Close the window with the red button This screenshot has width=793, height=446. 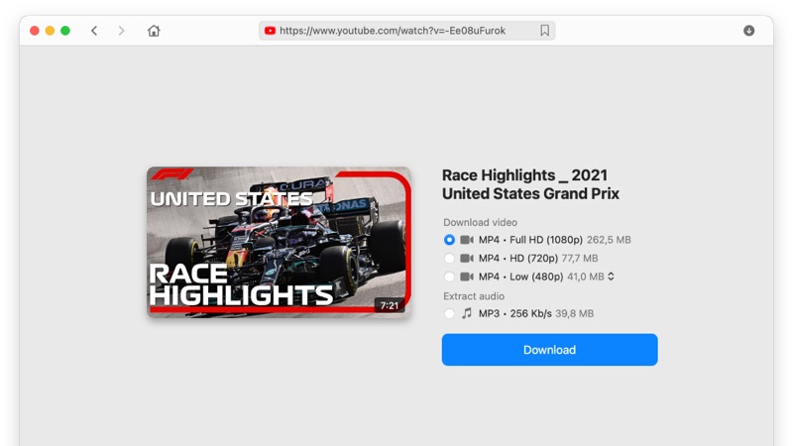pos(35,31)
